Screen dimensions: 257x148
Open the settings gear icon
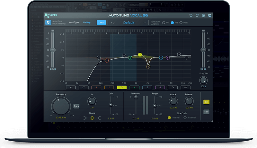[x=203, y=15]
